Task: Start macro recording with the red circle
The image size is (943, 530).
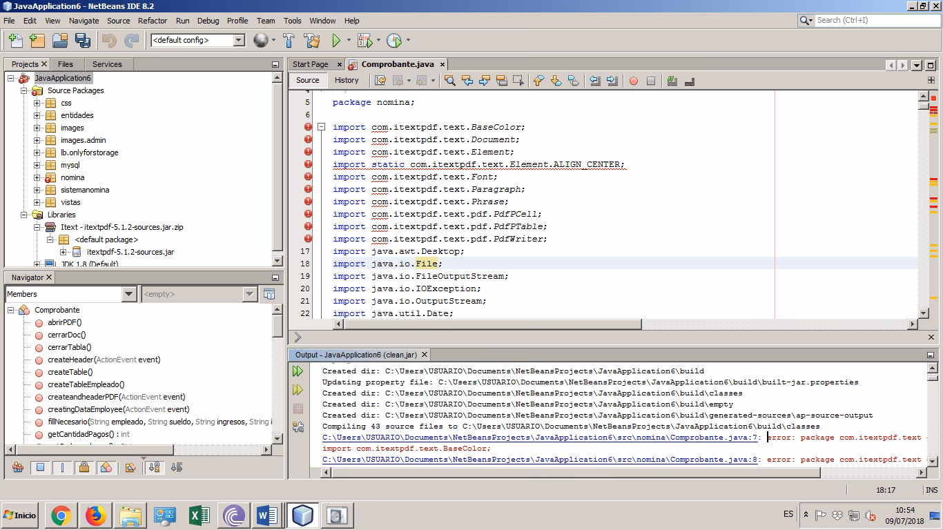Action: click(633, 81)
